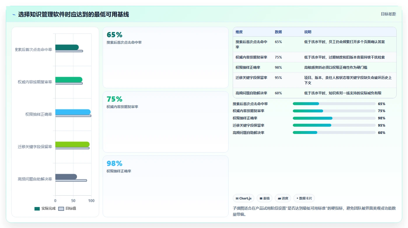The image size is (408, 228).
Task: Toggle the 实际完成 legend item
Action: pyautogui.click(x=45, y=208)
